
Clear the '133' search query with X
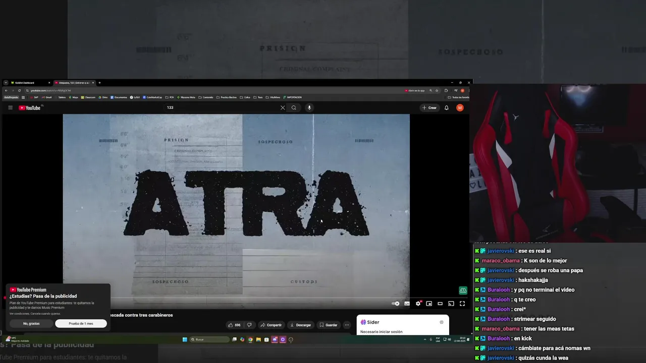283,107
